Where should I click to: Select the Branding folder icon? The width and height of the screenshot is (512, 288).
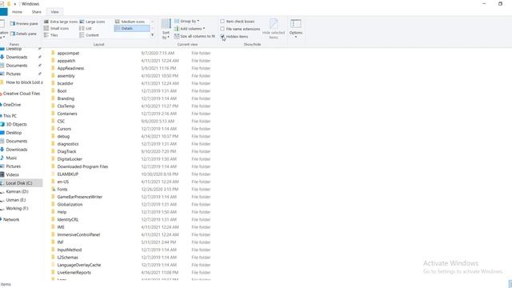coord(53,98)
